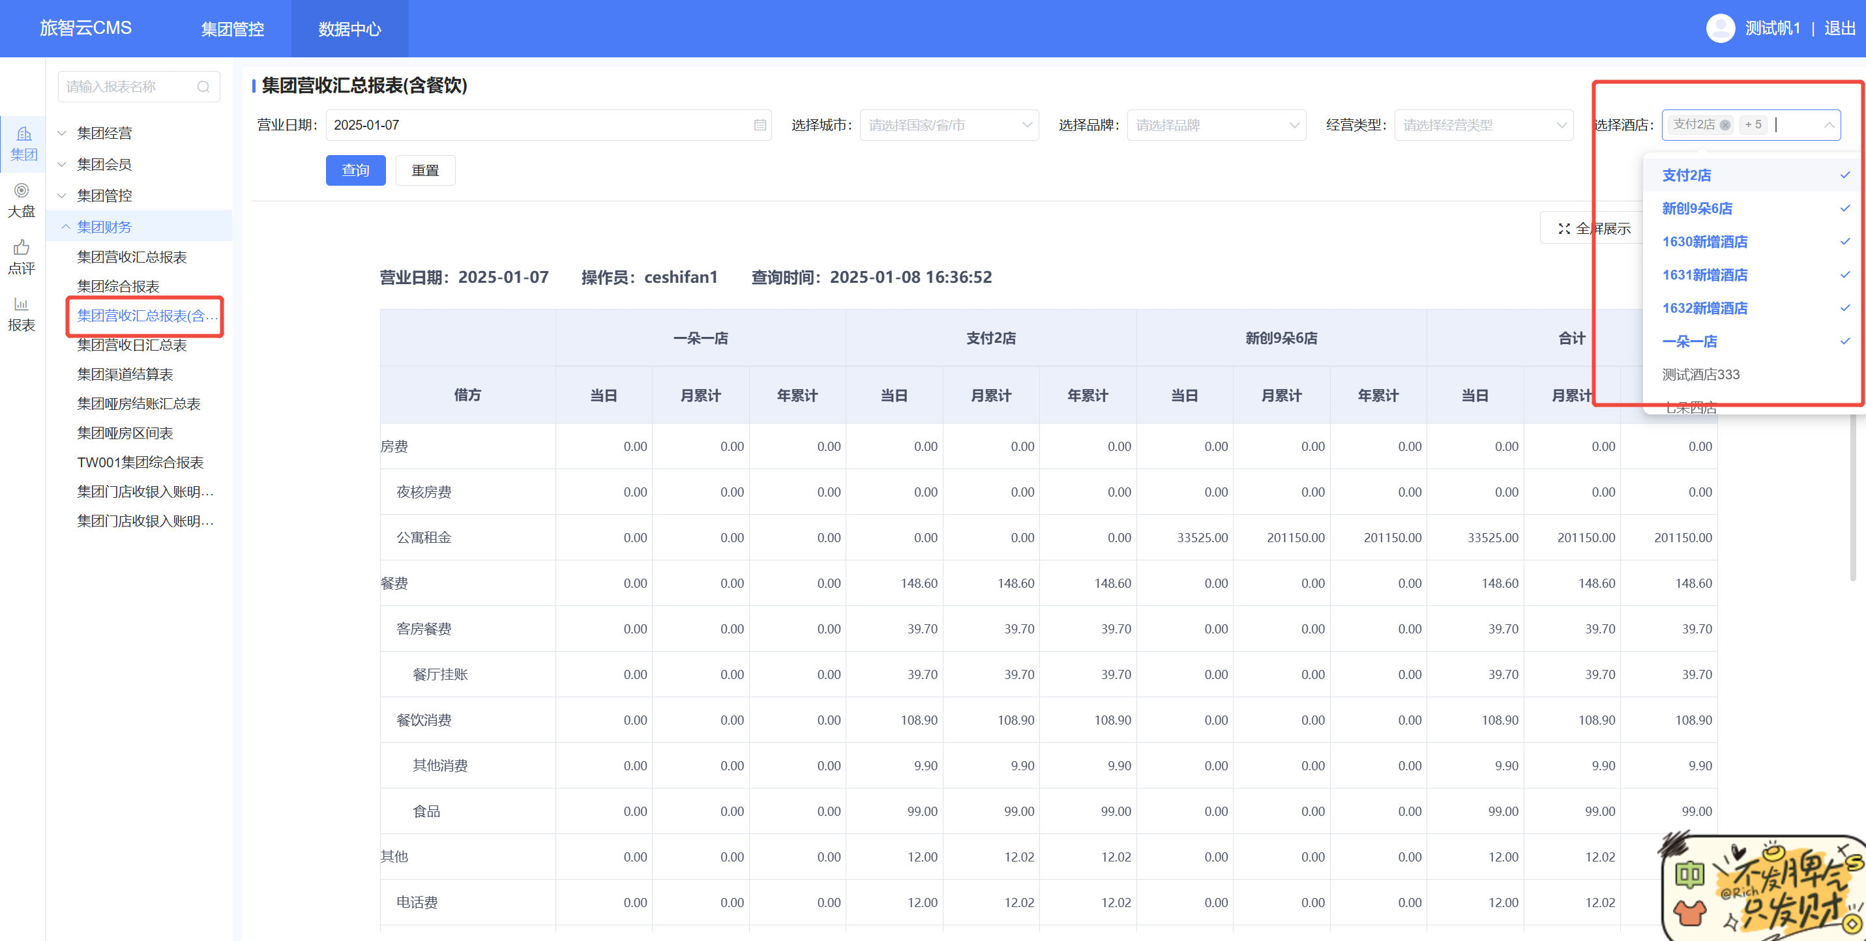Open TW001集团综合报表 report
The image size is (1866, 941).
[x=141, y=462]
